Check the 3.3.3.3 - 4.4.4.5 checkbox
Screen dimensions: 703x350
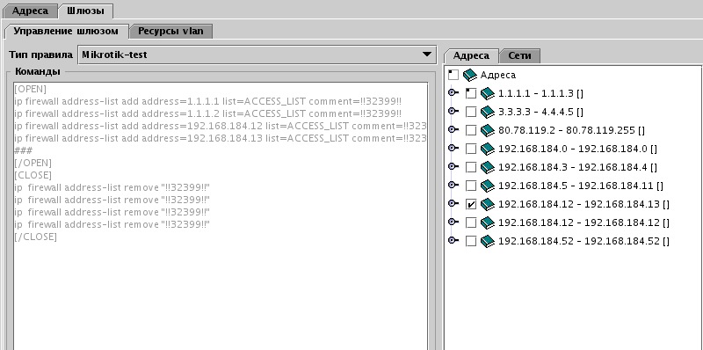[x=471, y=112]
